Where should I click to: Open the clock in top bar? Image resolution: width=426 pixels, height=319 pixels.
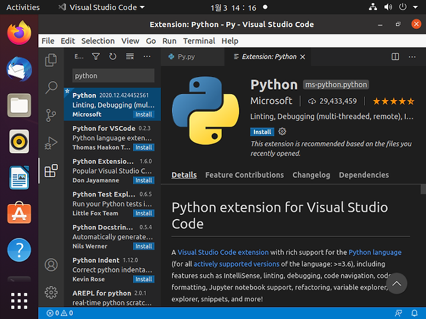[x=233, y=8]
